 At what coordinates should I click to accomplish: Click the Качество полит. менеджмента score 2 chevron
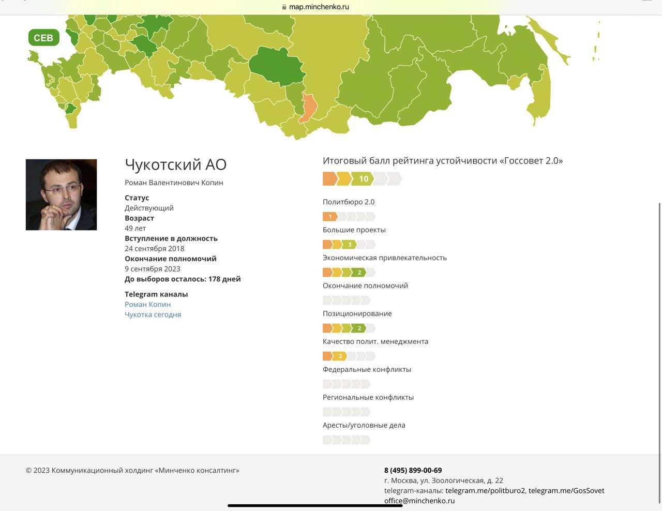[340, 356]
